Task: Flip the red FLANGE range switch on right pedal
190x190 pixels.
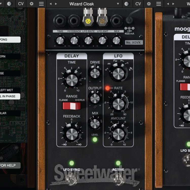Action: [x=185, y=87]
